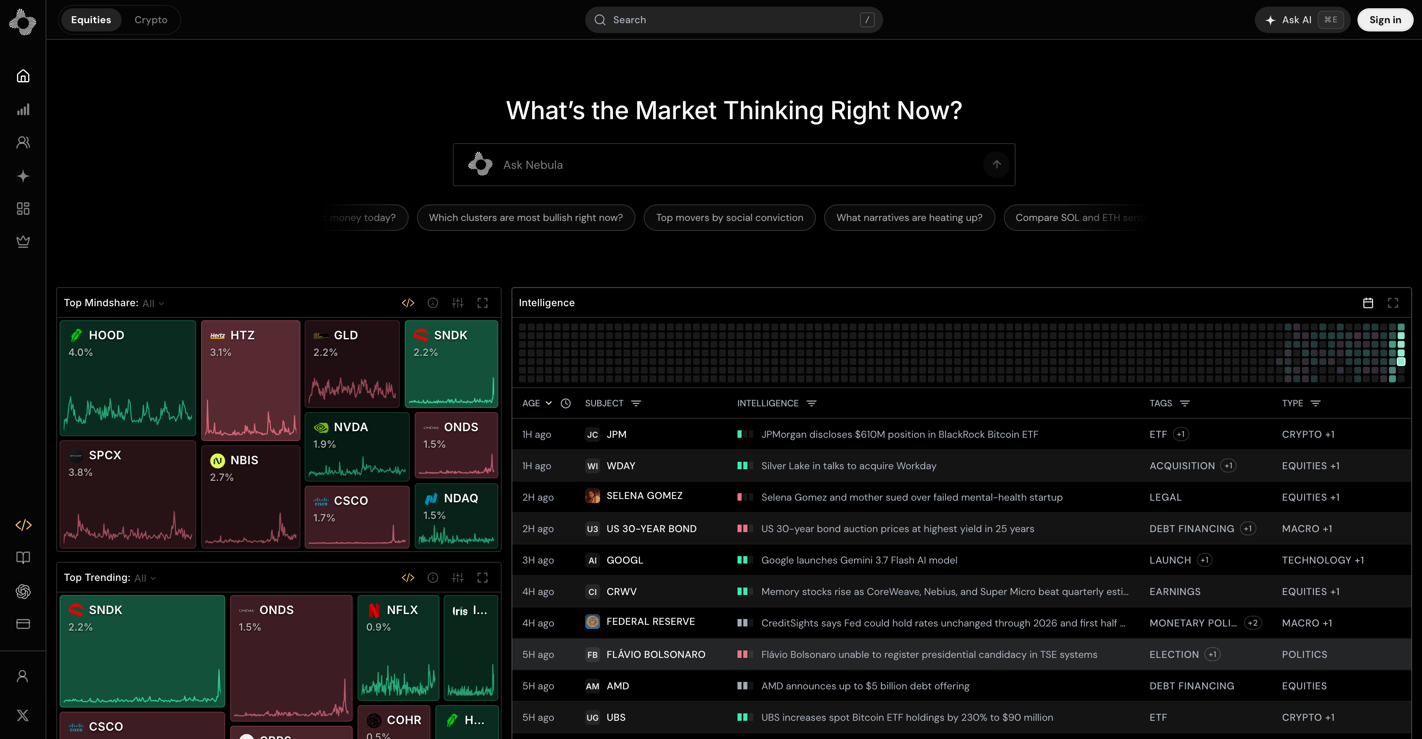Switch to the Crypto tab
The image size is (1422, 739).
point(151,20)
